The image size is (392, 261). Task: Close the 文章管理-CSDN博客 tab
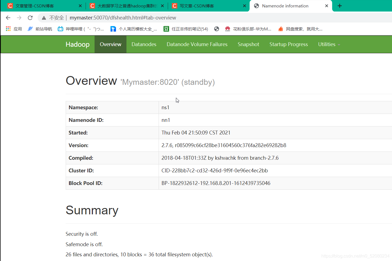point(80,6)
